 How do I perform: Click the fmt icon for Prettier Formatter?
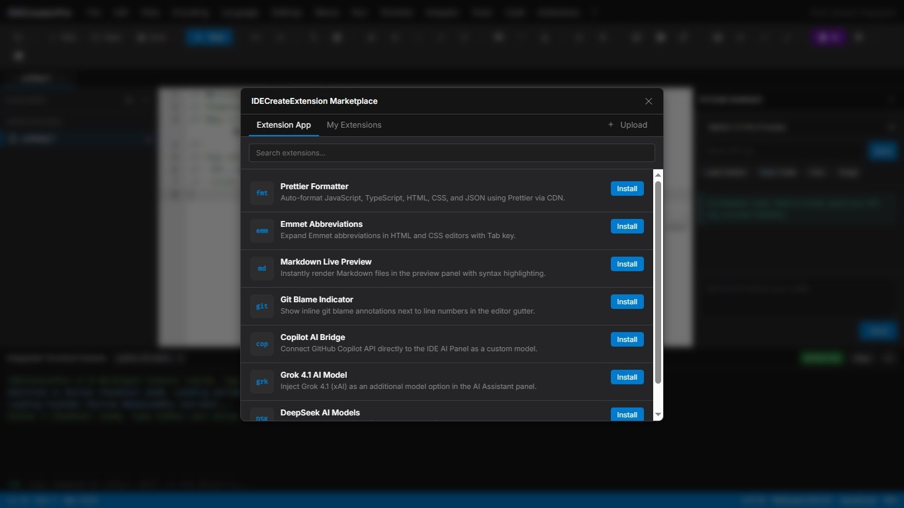pyautogui.click(x=262, y=193)
